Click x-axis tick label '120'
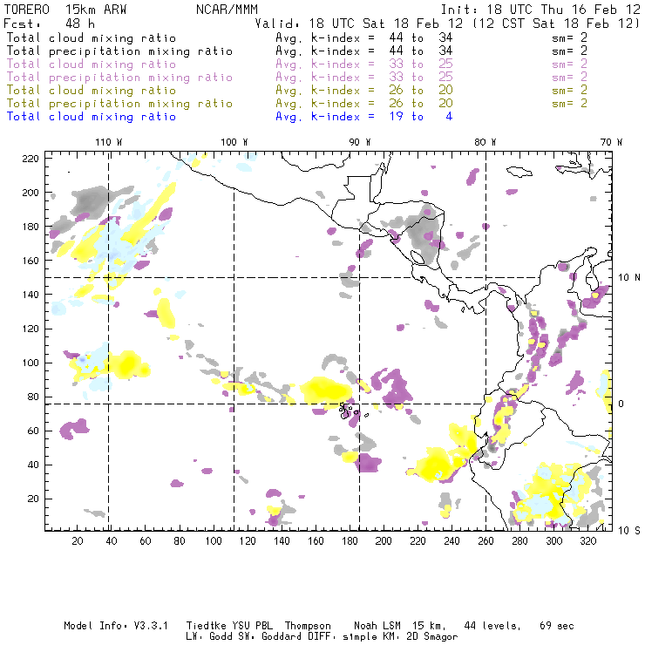 point(248,541)
